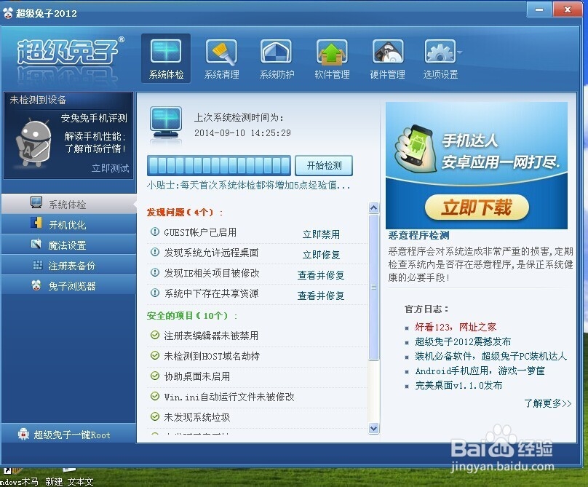588x487 pixels.
Task: Click the scan progress bar
Action: tap(219, 165)
